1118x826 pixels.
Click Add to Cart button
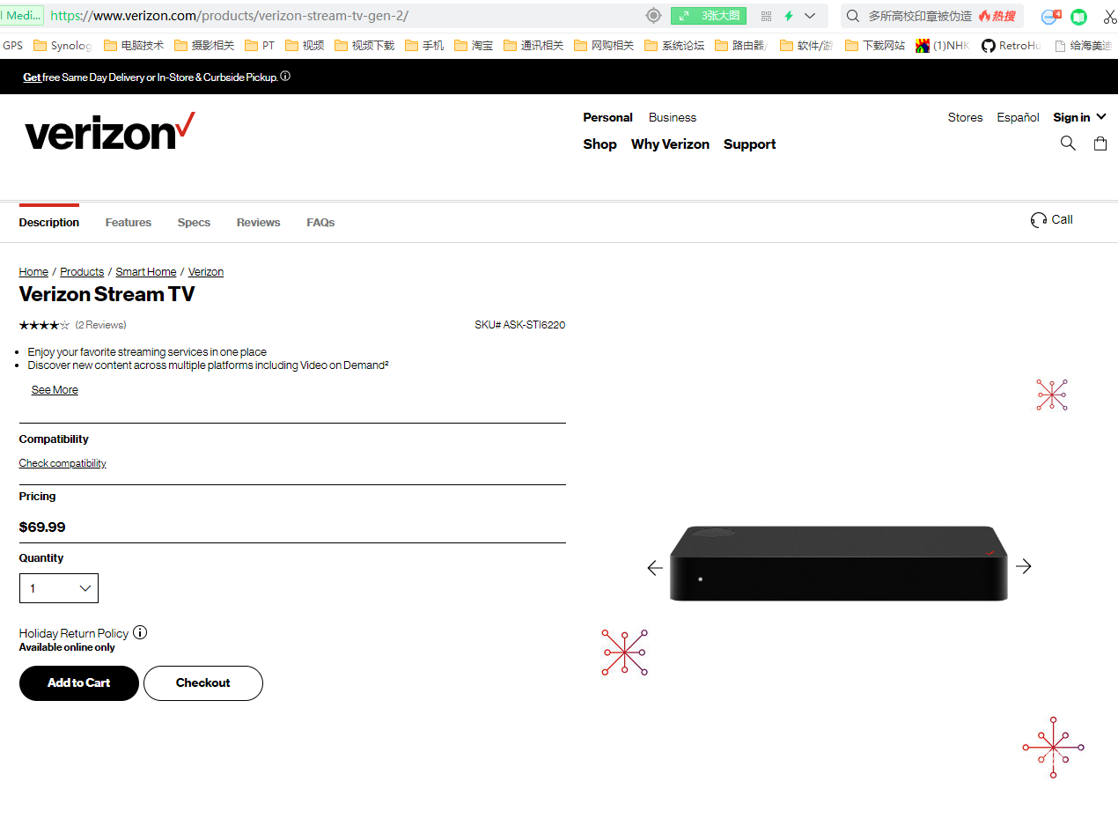pyautogui.click(x=79, y=683)
